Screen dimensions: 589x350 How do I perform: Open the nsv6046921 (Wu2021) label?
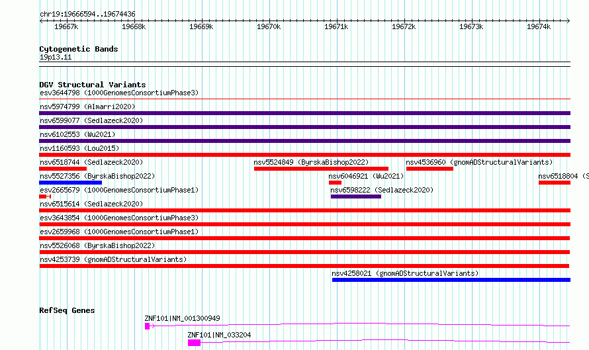[366, 176]
